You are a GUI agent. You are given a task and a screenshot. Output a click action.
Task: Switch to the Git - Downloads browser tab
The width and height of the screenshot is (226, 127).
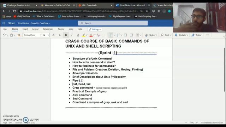click(95, 5)
